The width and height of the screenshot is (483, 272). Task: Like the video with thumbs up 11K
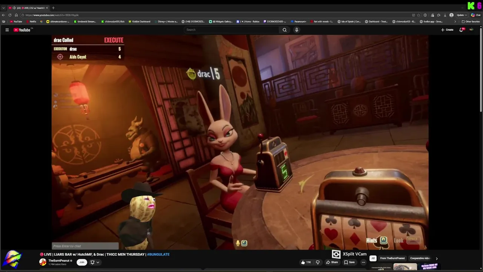coord(306,262)
